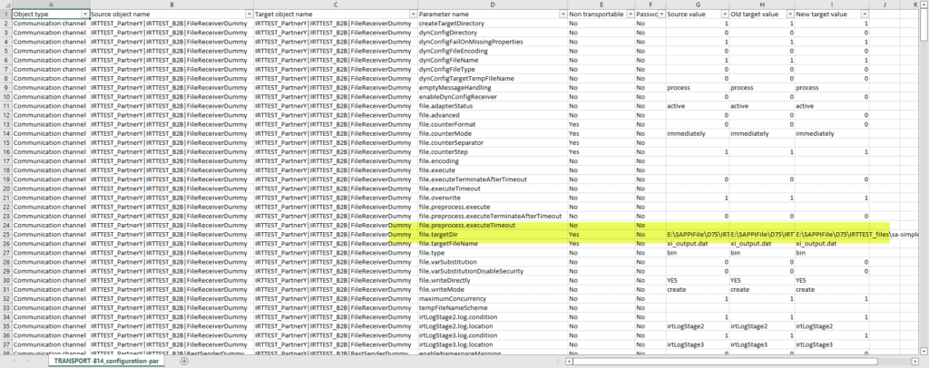Screen dimensions: 929x368
Task: Select highlighted cell file.targetDir
Action: 493,234
